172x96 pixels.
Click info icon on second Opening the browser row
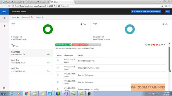(58, 82)
